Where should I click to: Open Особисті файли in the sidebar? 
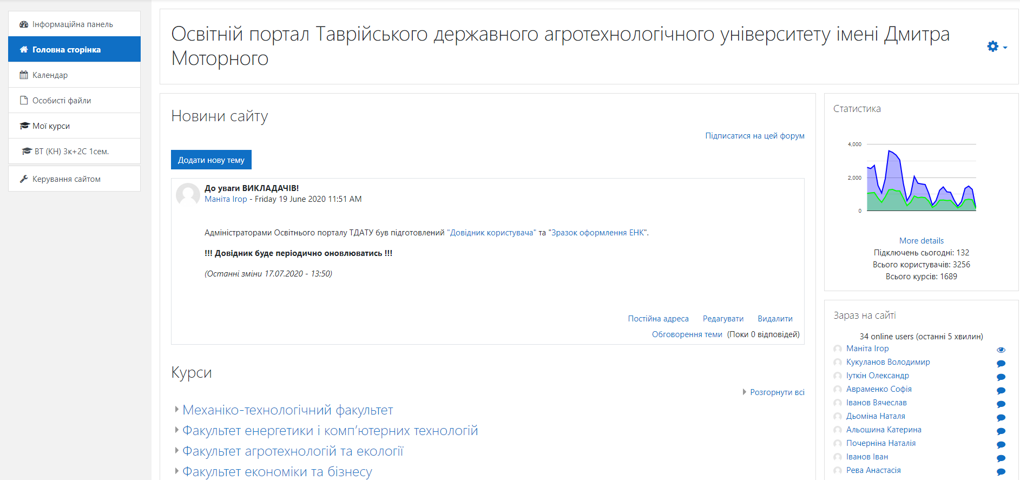(x=75, y=100)
